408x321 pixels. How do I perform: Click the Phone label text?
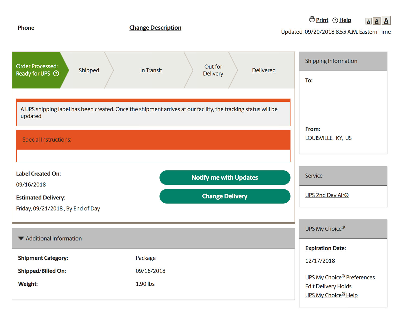coord(26,28)
